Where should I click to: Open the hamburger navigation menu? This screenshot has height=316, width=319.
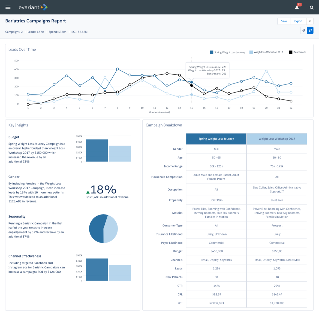click(8, 7)
